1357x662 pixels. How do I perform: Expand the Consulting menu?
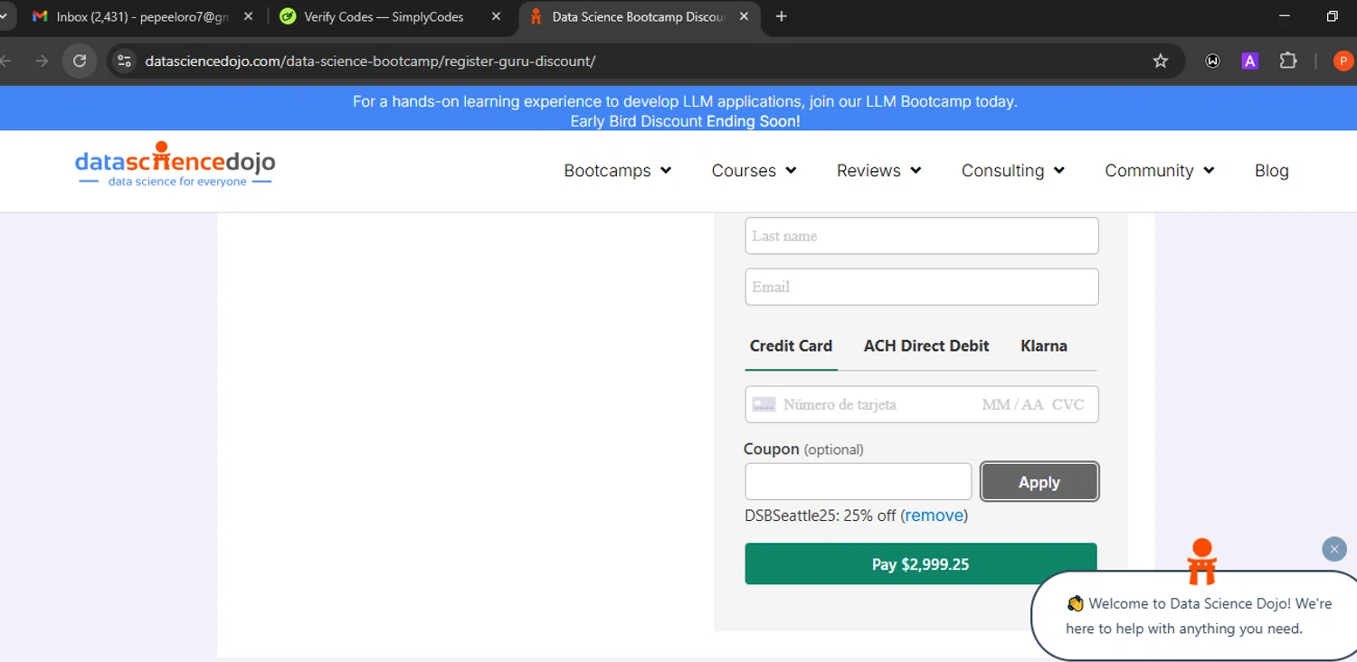click(x=1012, y=170)
